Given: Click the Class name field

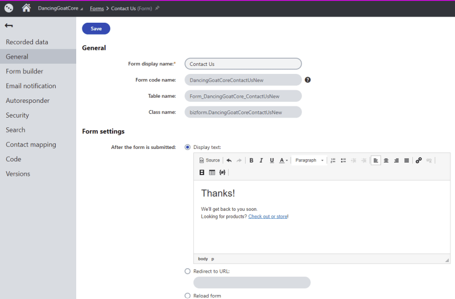Looking at the screenshot, I should point(243,112).
